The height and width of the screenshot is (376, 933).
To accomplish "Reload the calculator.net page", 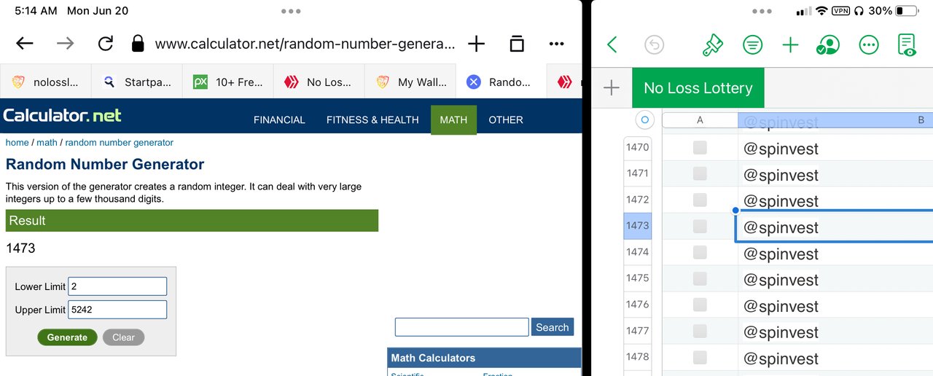I will pyautogui.click(x=106, y=44).
